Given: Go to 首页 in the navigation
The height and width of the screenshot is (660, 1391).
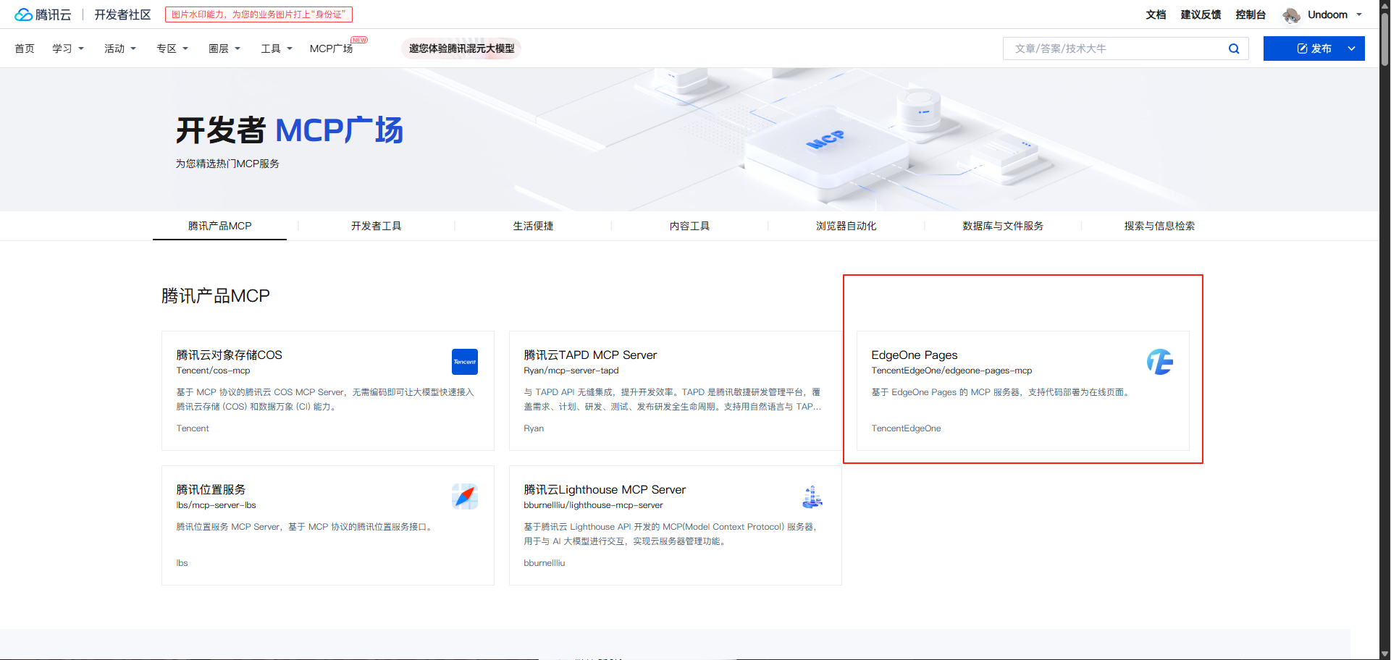Looking at the screenshot, I should click(25, 48).
